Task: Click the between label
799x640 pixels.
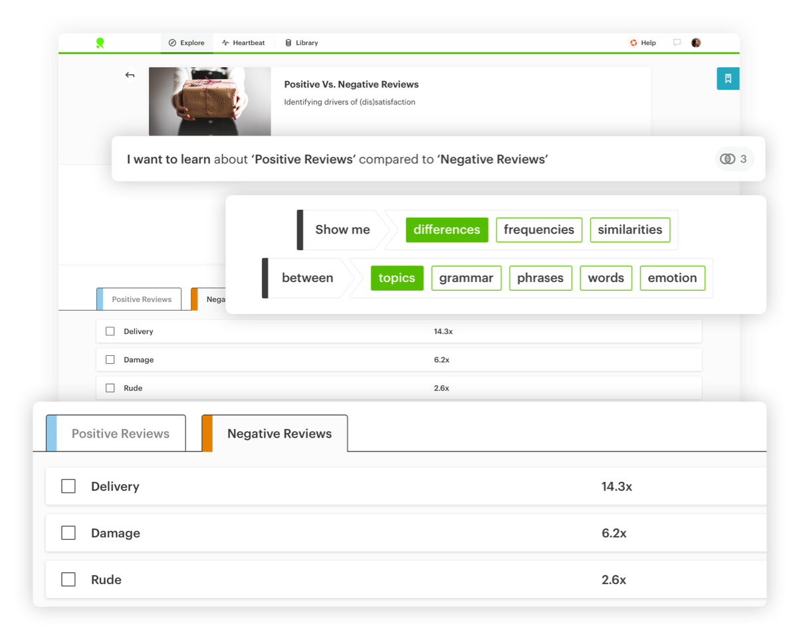Action: coord(308,278)
